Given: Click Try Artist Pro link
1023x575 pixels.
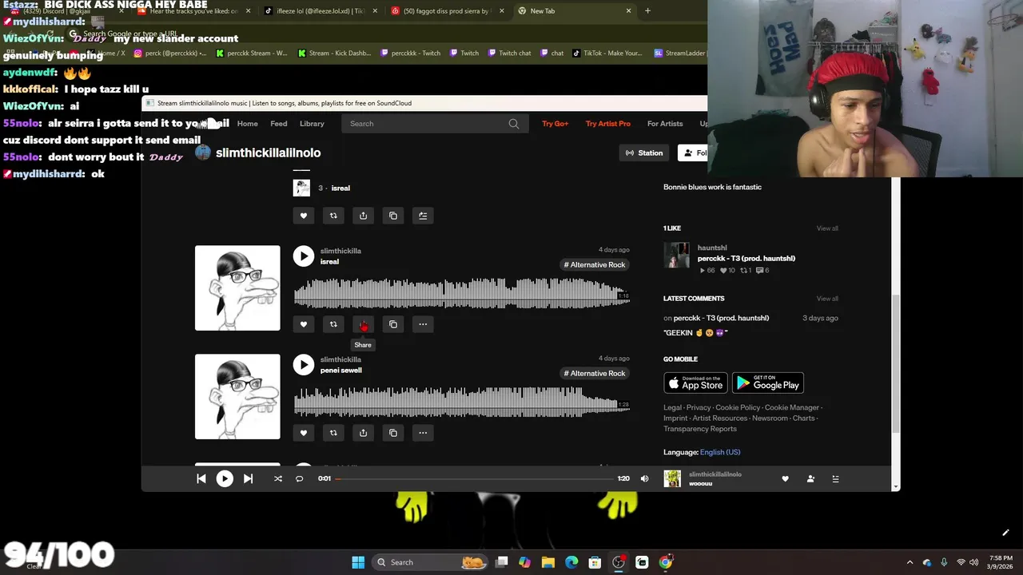Looking at the screenshot, I should coord(608,124).
